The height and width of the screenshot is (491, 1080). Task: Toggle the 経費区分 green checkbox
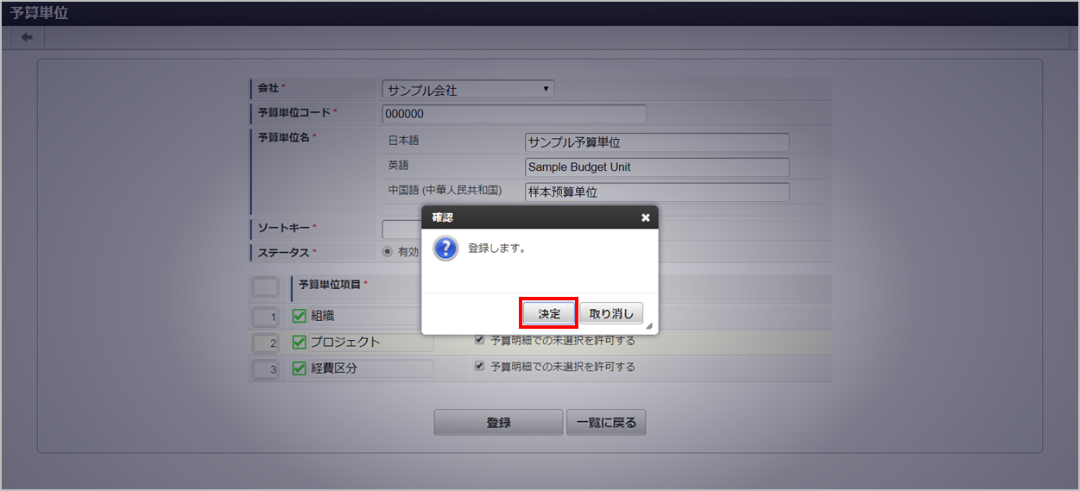click(x=300, y=368)
